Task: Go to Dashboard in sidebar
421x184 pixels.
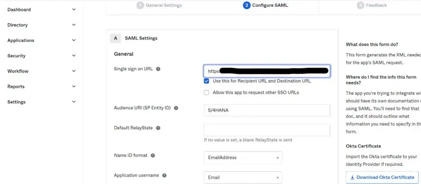Action: pos(19,9)
